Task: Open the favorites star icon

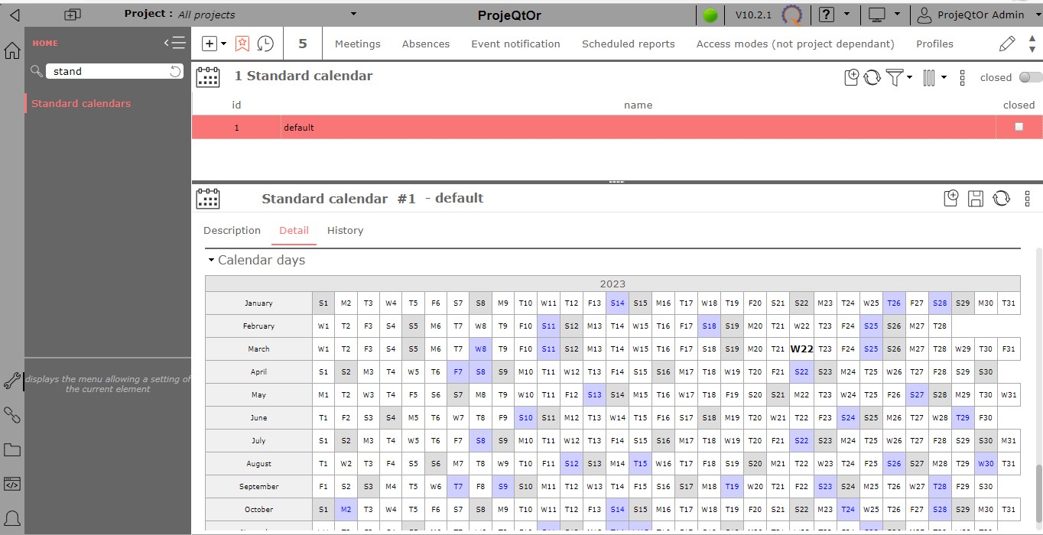Action: tap(242, 44)
